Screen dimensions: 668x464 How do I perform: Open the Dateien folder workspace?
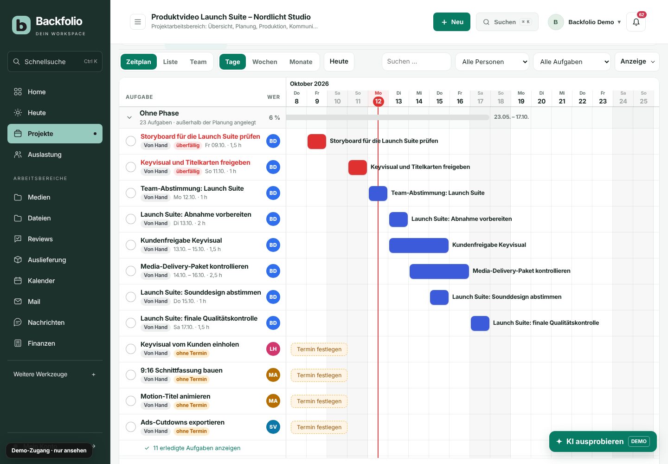pyautogui.click(x=55, y=218)
